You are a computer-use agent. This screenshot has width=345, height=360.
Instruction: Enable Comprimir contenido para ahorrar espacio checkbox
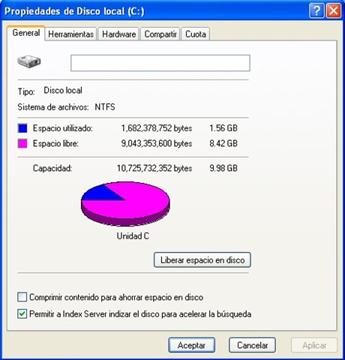pyautogui.click(x=22, y=297)
